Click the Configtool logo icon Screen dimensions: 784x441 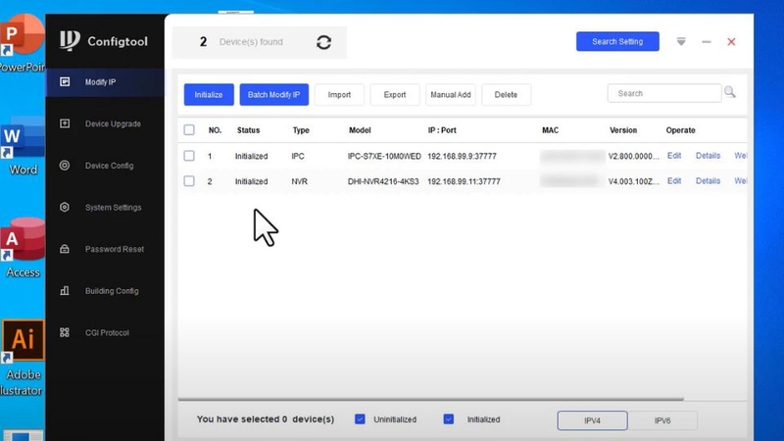click(70, 40)
